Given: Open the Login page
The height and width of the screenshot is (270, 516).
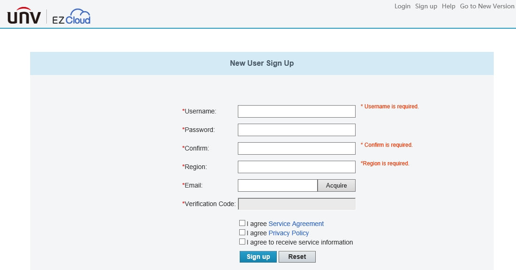Looking at the screenshot, I should coord(402,6).
